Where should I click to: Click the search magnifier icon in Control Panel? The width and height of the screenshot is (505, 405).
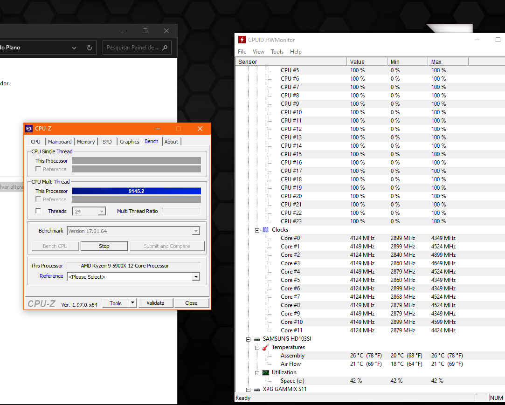(x=165, y=48)
